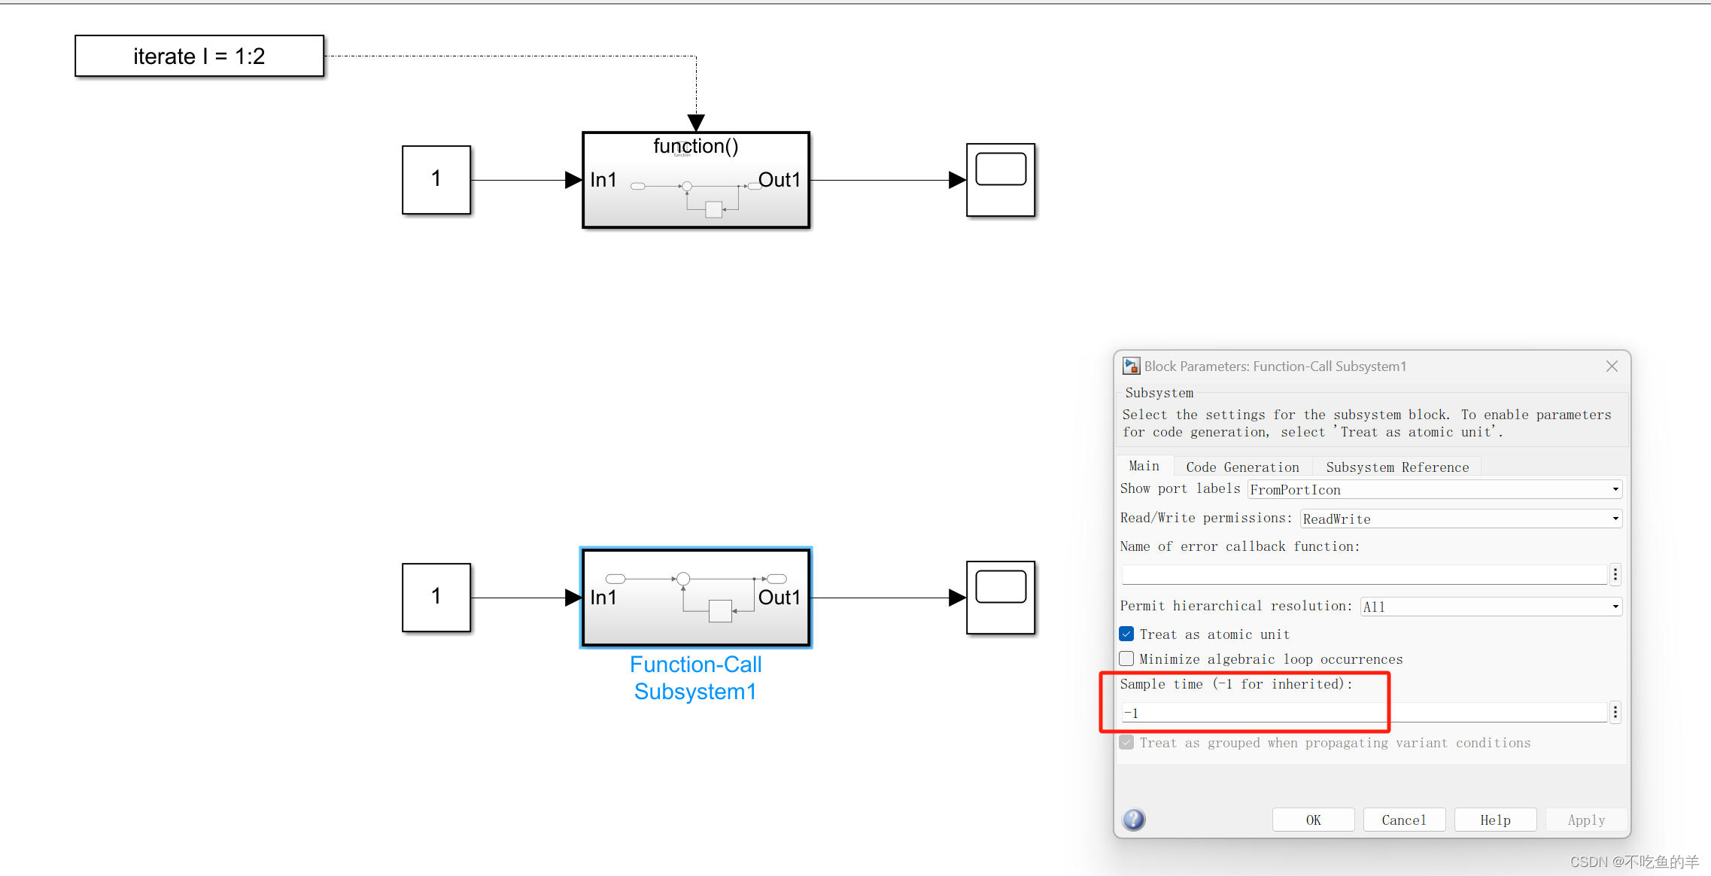Enable Minimize algebraic loop occurrences

[1126, 659]
